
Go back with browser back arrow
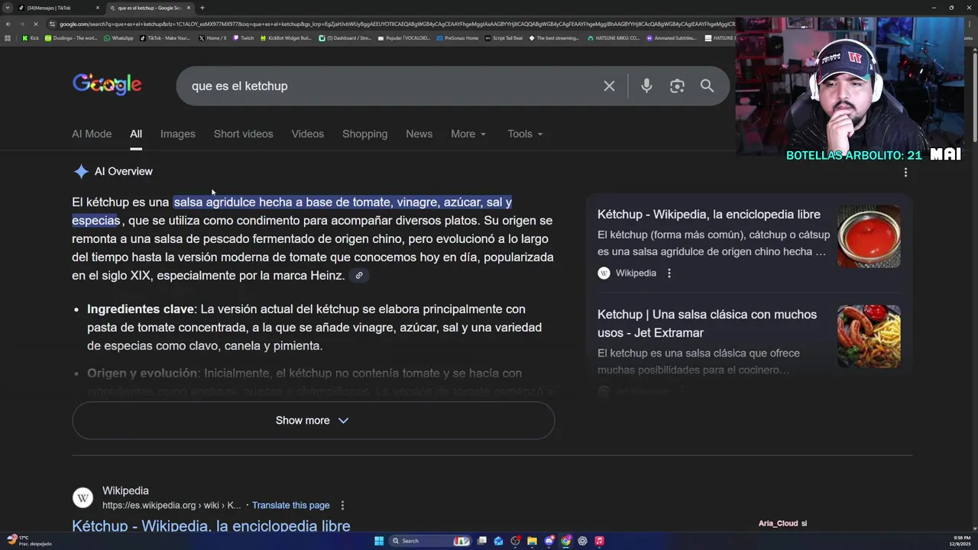pyautogui.click(x=8, y=24)
